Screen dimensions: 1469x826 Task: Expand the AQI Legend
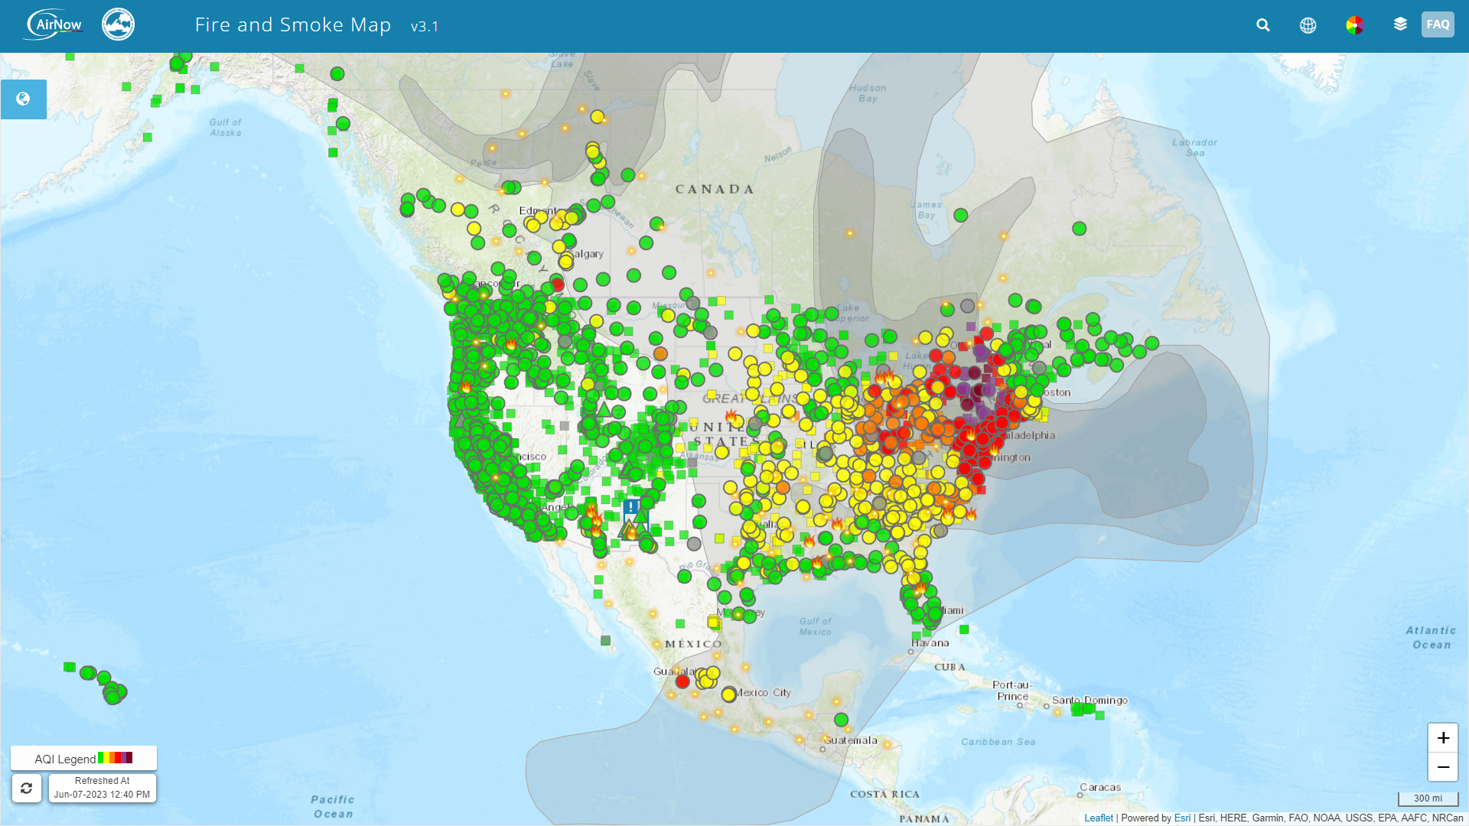tap(83, 758)
